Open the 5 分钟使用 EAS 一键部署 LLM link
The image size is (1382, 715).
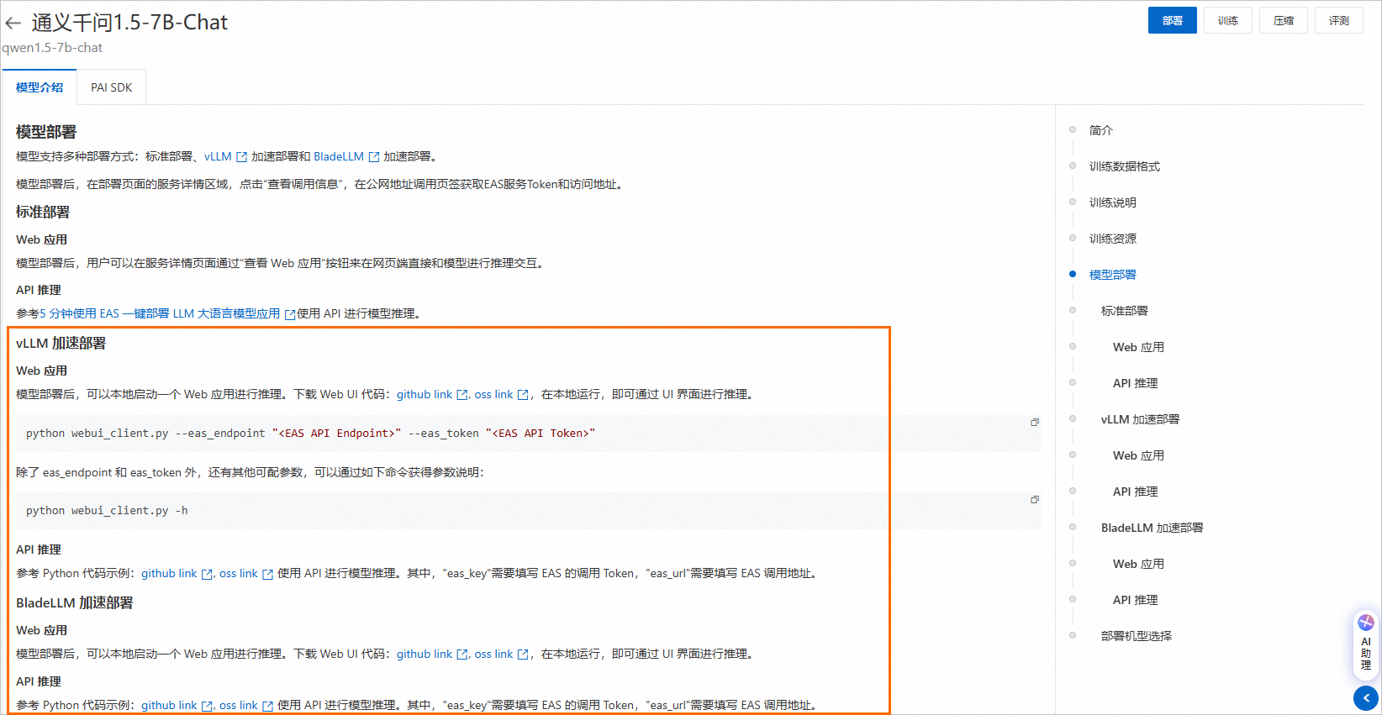coord(160,313)
